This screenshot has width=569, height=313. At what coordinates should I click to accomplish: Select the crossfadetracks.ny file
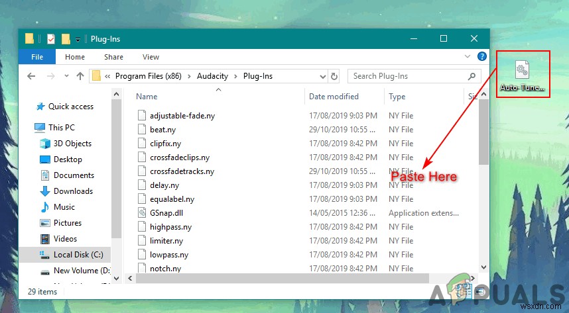click(x=182, y=171)
